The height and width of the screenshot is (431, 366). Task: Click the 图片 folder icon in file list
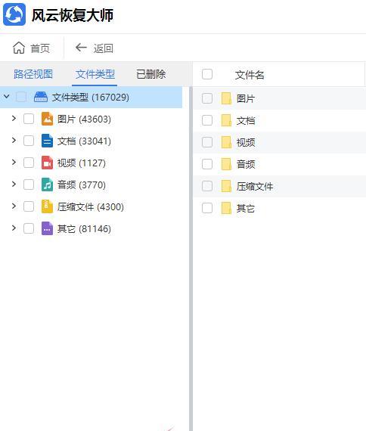[226, 98]
